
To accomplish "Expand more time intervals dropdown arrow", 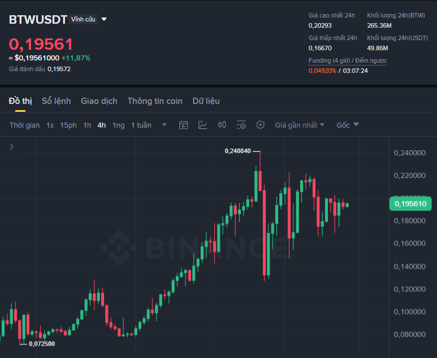I will (165, 125).
